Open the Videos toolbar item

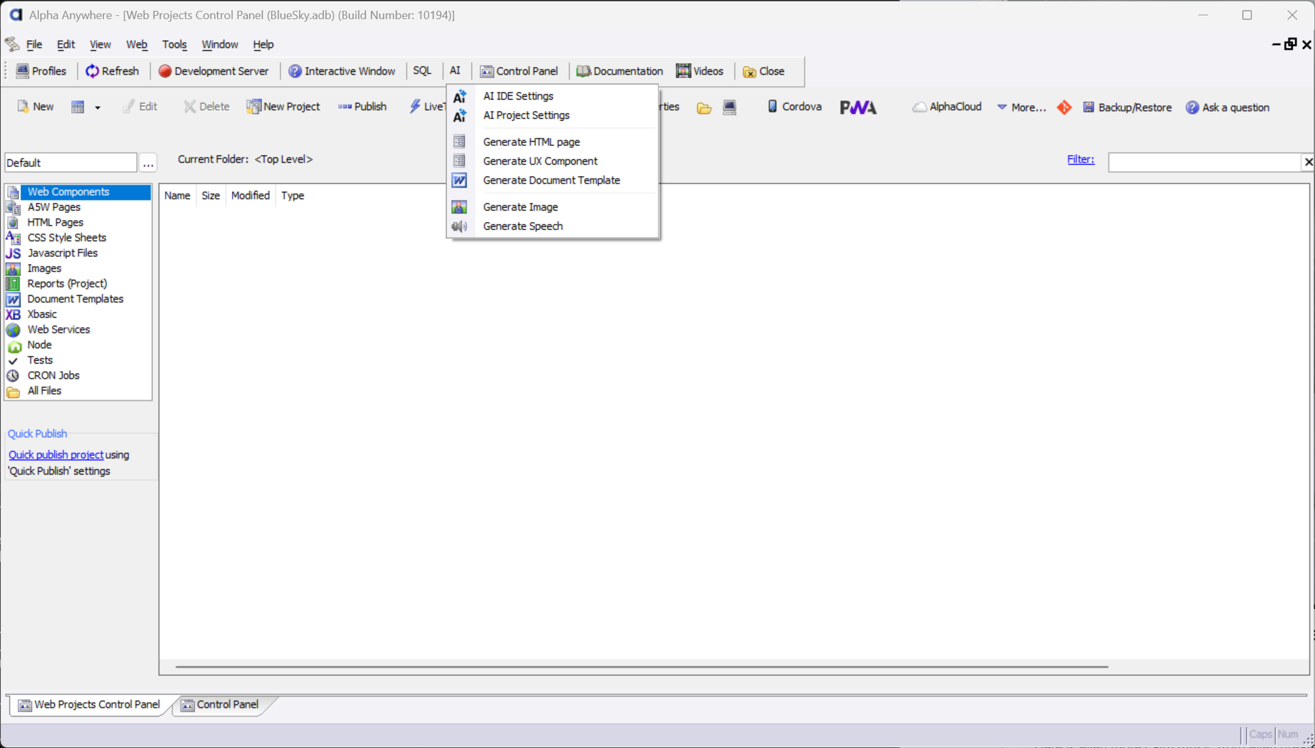(700, 71)
